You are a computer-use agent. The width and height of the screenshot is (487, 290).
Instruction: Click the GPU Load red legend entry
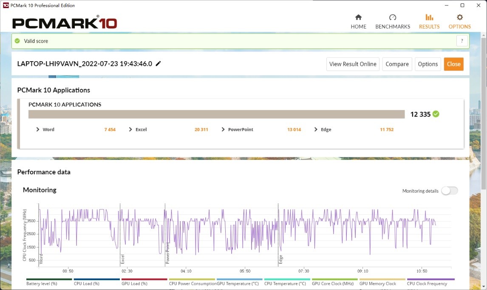point(144,282)
